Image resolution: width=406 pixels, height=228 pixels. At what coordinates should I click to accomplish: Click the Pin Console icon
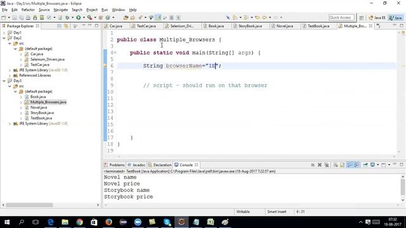(365, 165)
